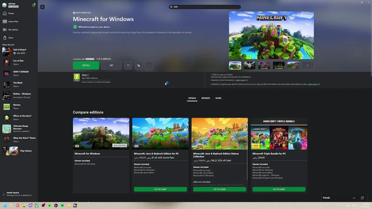This screenshot has width=372, height=209.
Task: Click the Xbox Game Pass label
Action: [x=82, y=13]
